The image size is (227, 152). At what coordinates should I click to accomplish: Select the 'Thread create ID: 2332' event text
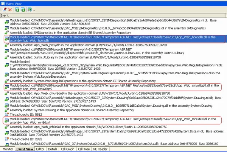[26, 139]
